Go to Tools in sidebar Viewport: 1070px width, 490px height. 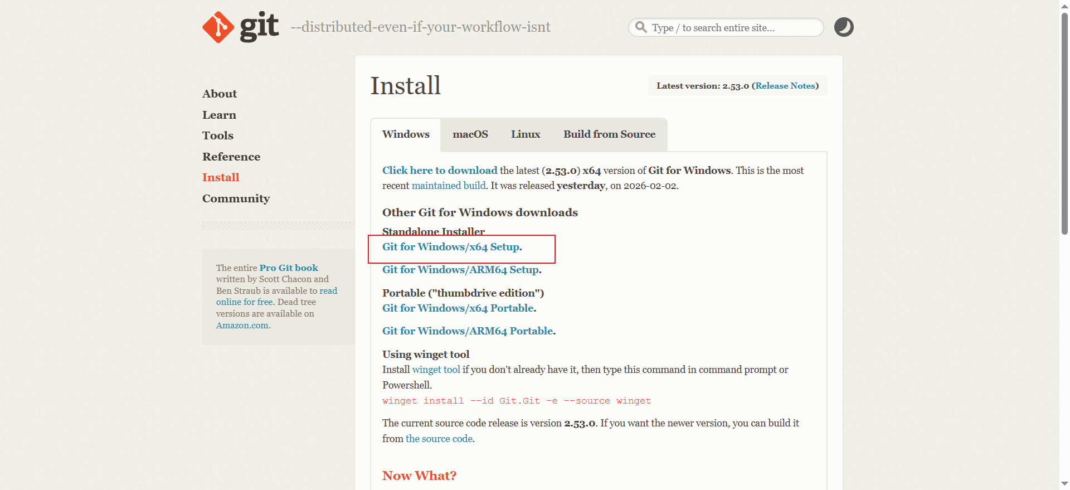[218, 135]
